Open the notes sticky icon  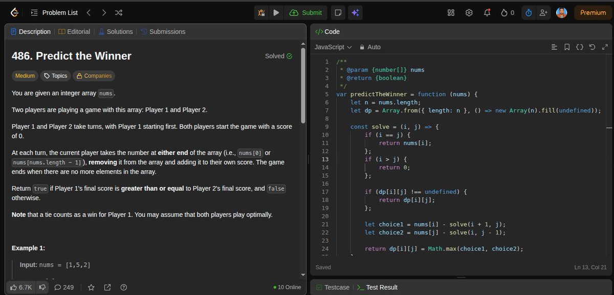point(338,13)
